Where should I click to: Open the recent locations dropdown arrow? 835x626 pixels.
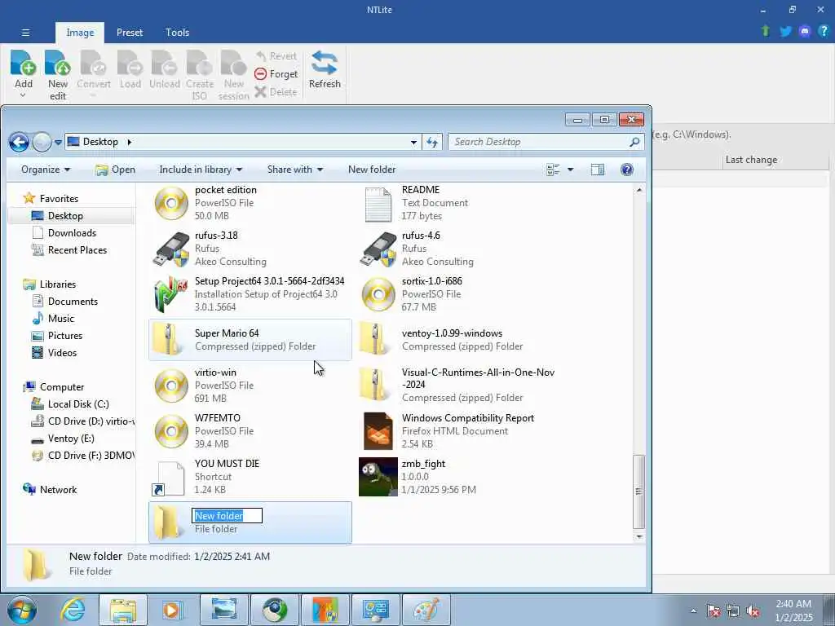tap(58, 143)
